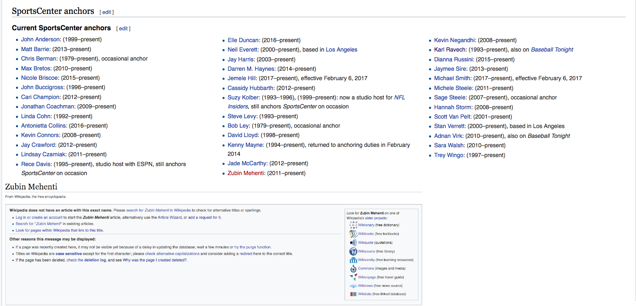Visit Sage Steele's article
This screenshot has height=306, width=636.
450,97
